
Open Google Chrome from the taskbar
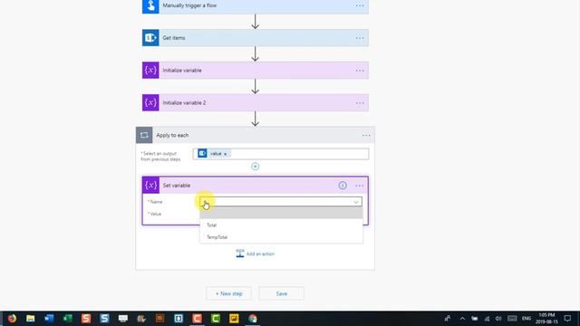[x=253, y=318]
